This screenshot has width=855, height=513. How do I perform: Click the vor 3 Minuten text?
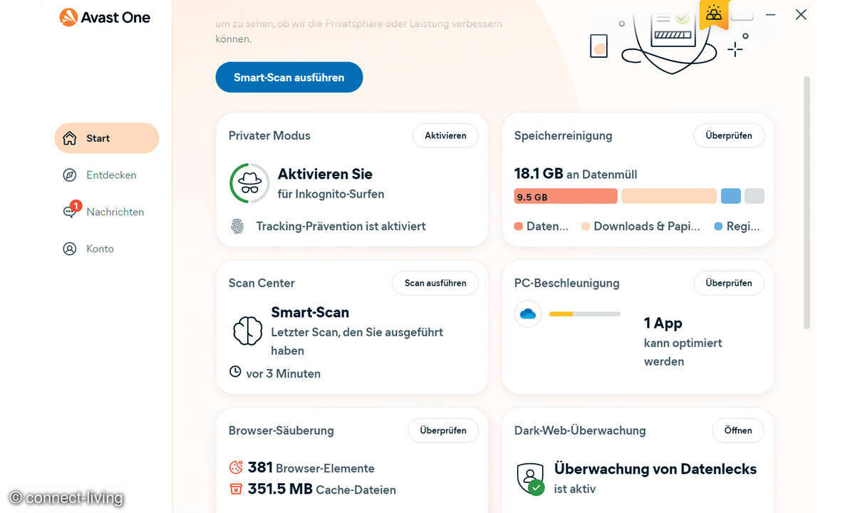(284, 373)
